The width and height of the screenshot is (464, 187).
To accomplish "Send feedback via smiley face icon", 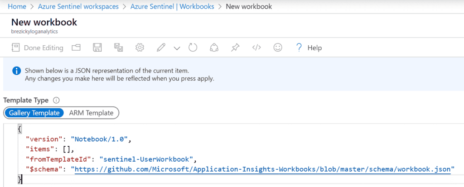I will point(278,48).
